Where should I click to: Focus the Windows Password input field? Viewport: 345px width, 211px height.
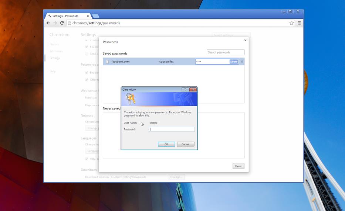point(172,129)
